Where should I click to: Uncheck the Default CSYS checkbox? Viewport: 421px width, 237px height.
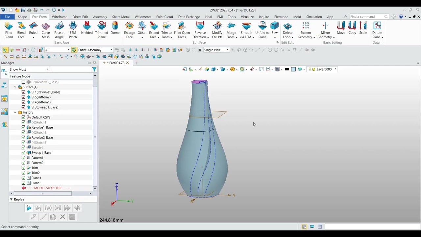coord(23,117)
